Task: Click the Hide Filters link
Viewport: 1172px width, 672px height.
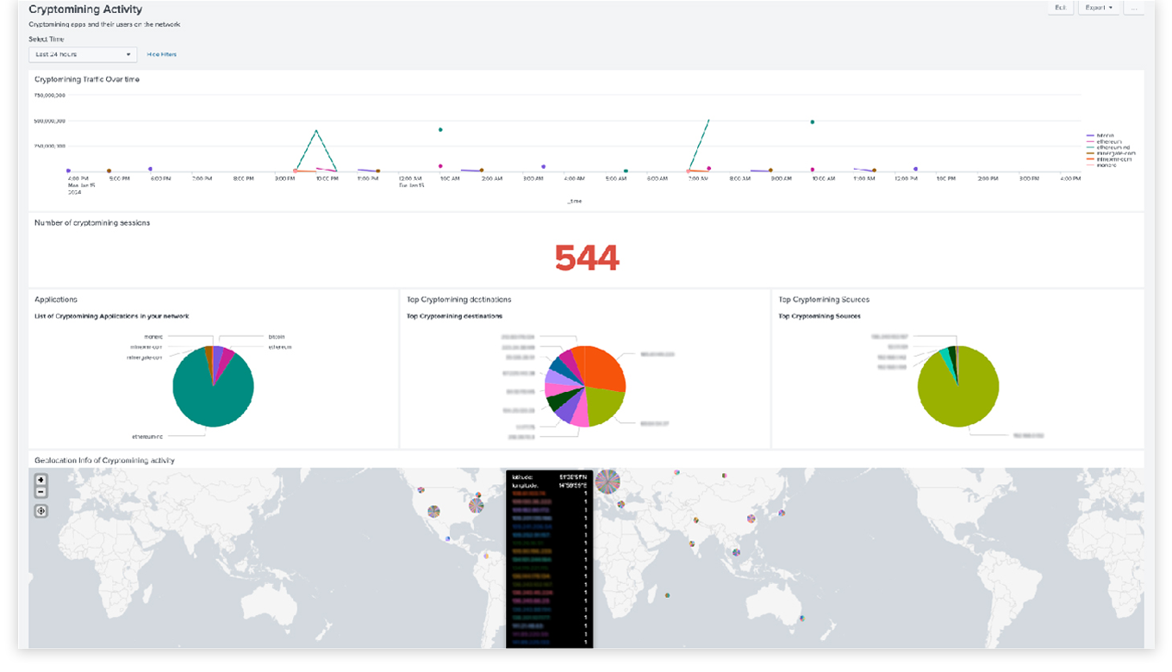Action: click(162, 53)
